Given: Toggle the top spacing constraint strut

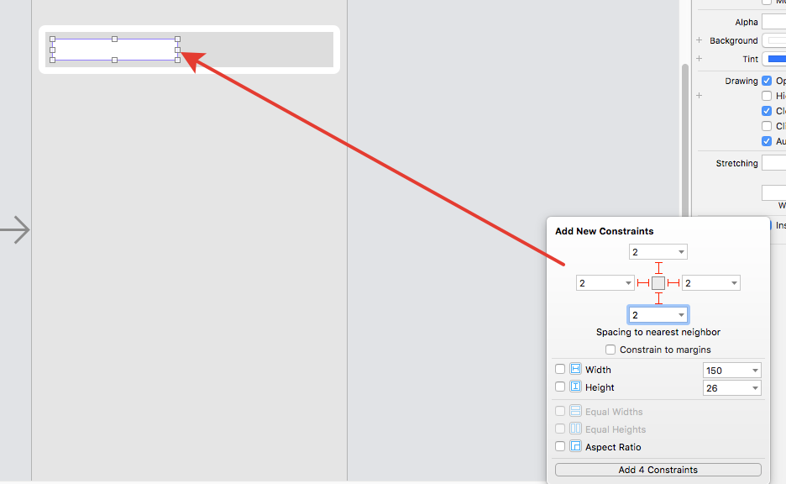Looking at the screenshot, I should pos(658,268).
